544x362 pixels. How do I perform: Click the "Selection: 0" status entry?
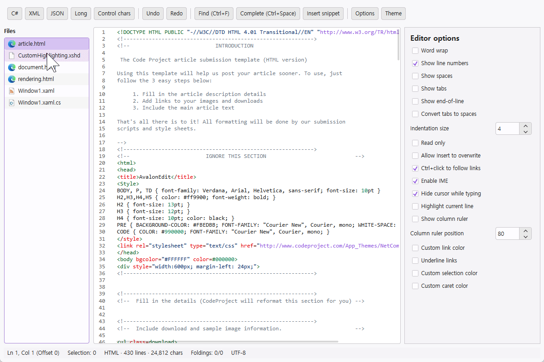[x=82, y=353]
